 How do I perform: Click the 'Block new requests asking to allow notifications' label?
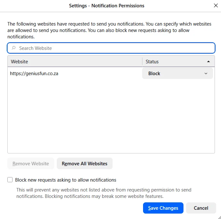tap(66, 180)
